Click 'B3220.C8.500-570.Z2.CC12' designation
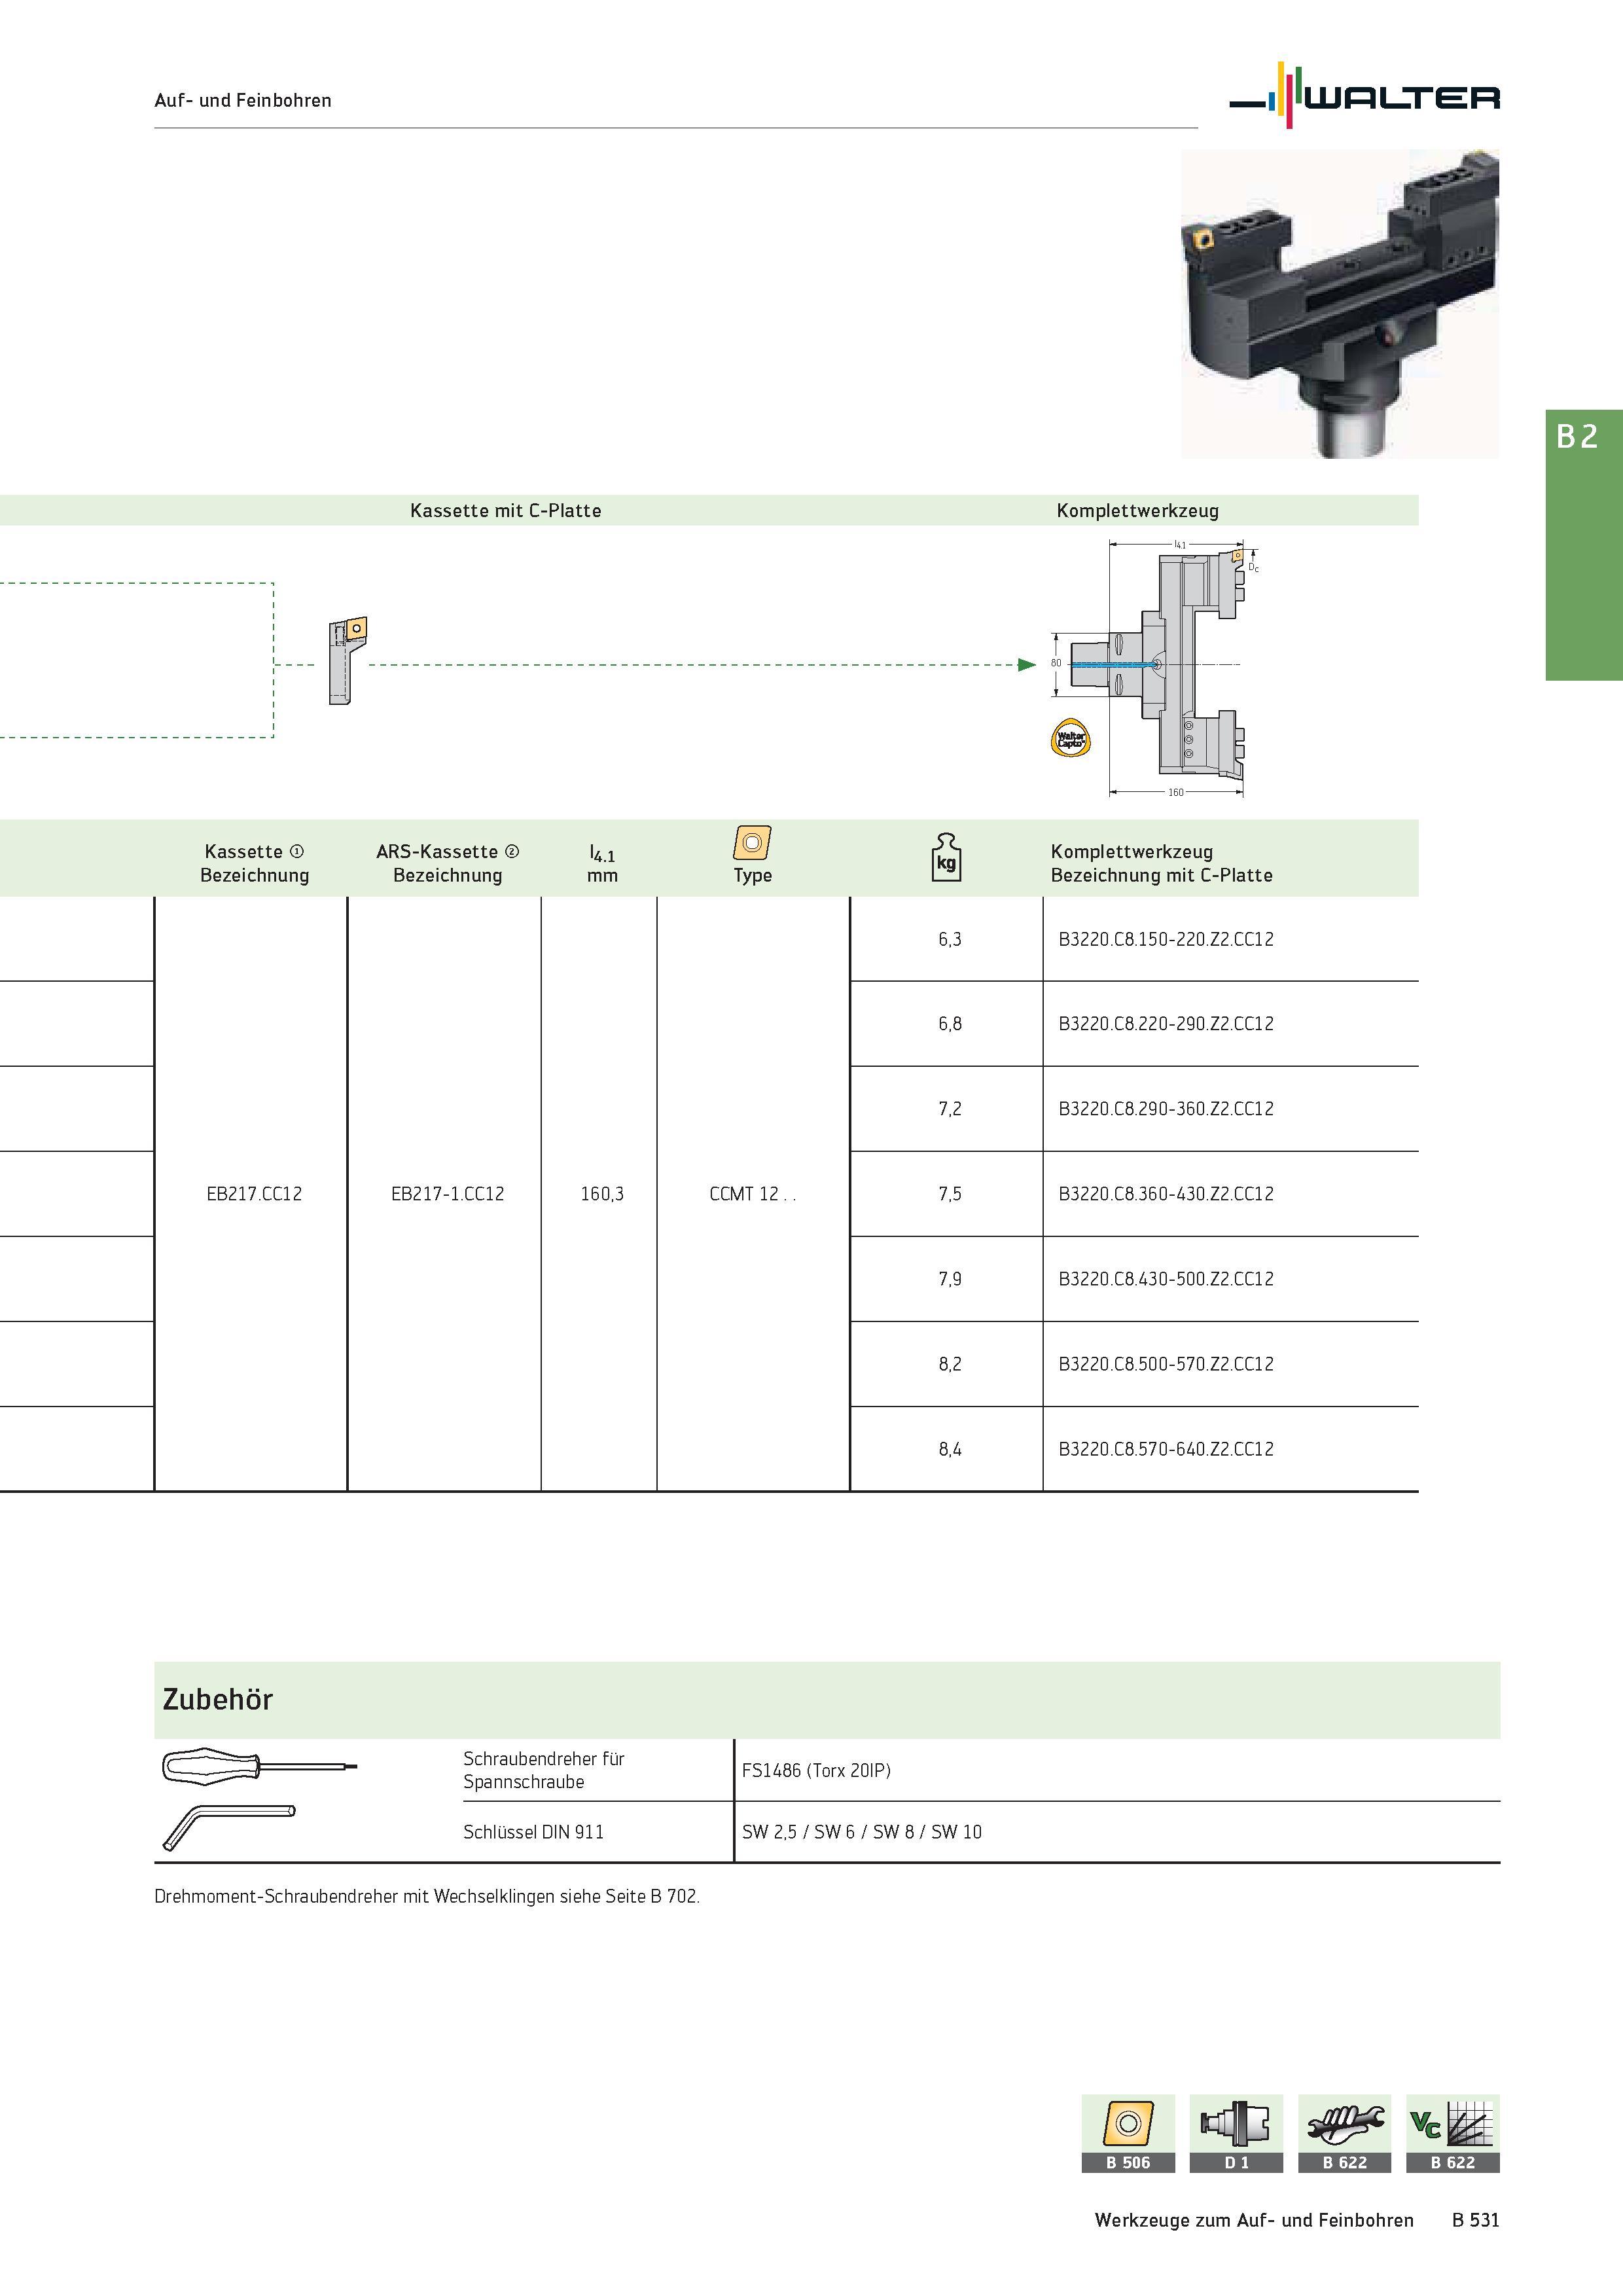 point(1166,1364)
